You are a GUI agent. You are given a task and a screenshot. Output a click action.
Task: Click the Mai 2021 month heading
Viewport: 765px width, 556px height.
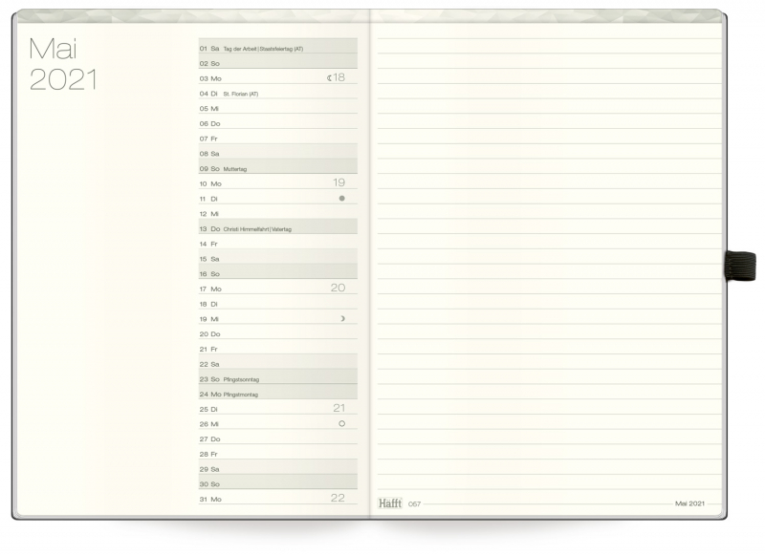(x=63, y=65)
